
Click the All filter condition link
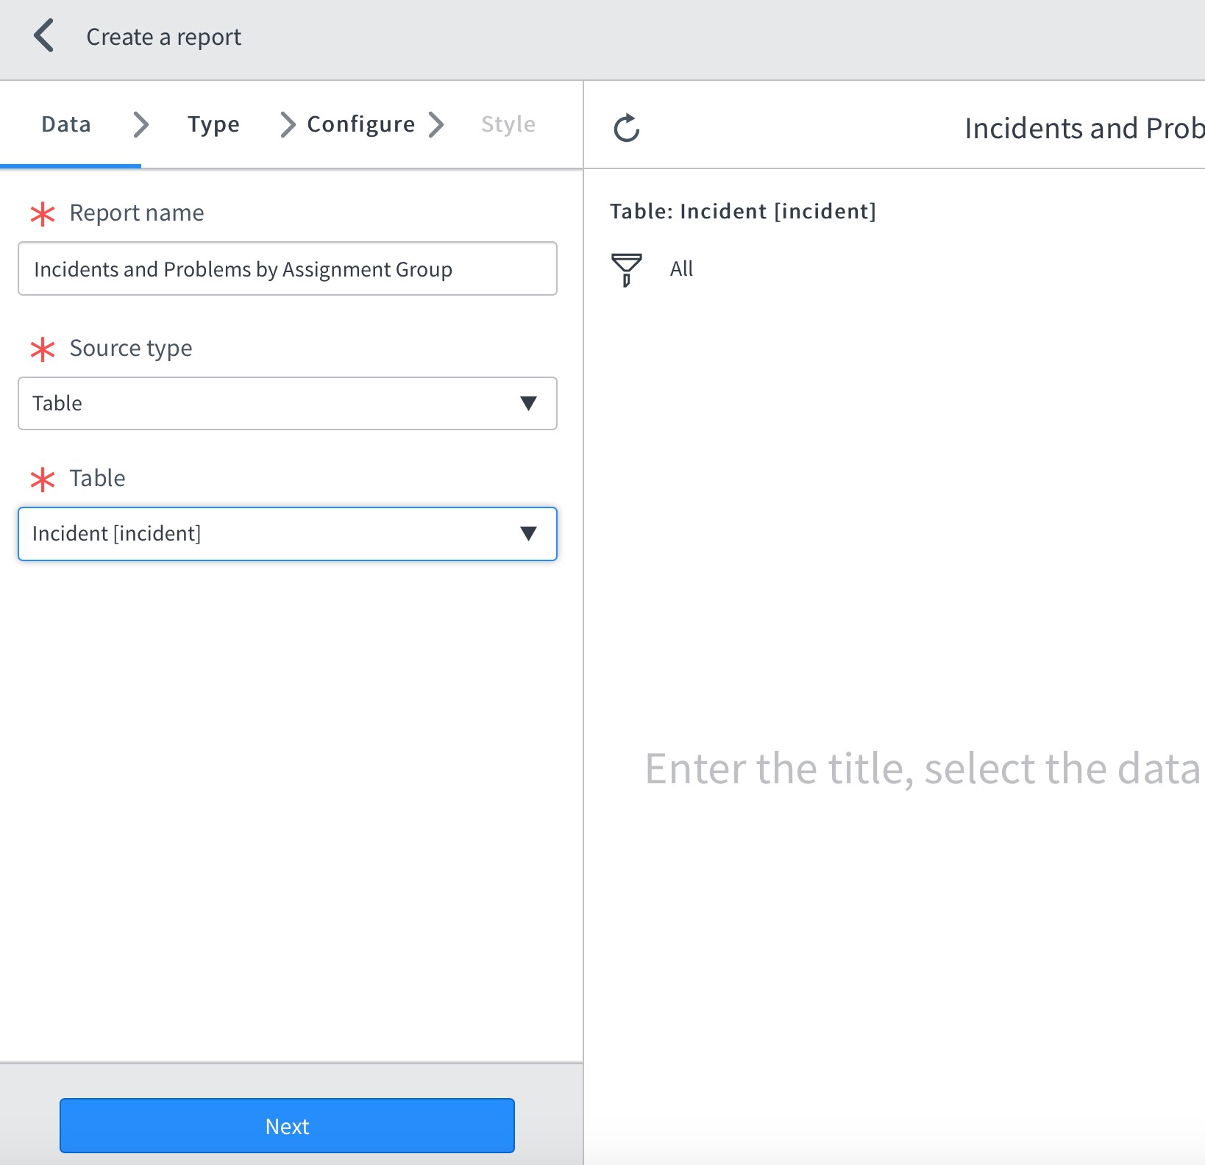click(681, 269)
